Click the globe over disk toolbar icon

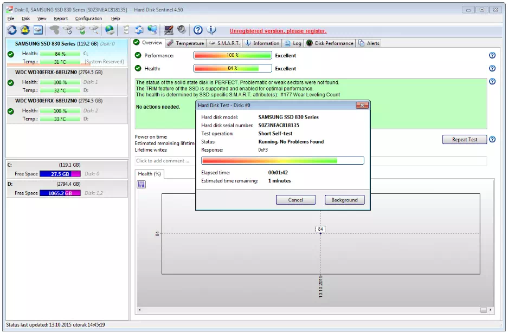[110, 30]
